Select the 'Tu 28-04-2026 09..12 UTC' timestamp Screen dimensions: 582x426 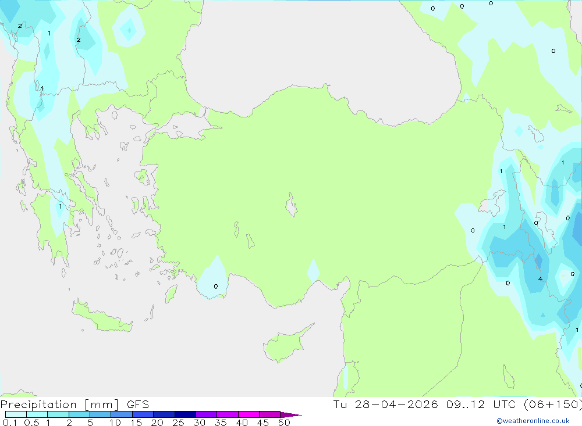click(425, 404)
